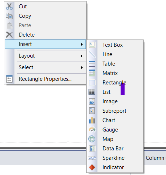
Task: Click the Text Box icon
Action: (x=92, y=45)
